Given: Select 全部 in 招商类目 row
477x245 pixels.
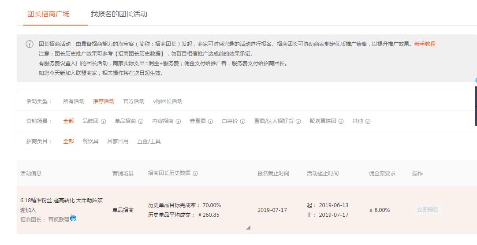Looking at the screenshot, I should [68, 141].
